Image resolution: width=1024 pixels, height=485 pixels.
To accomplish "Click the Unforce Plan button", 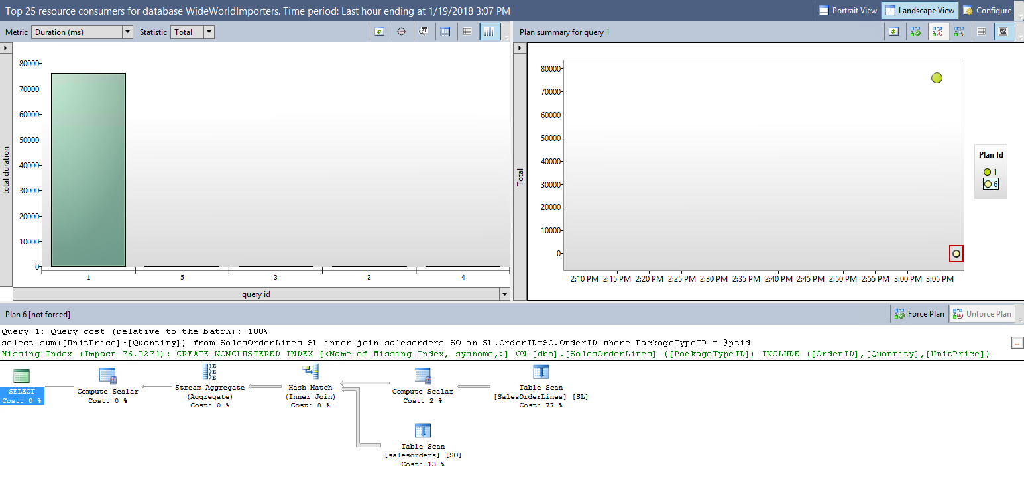I will [982, 313].
